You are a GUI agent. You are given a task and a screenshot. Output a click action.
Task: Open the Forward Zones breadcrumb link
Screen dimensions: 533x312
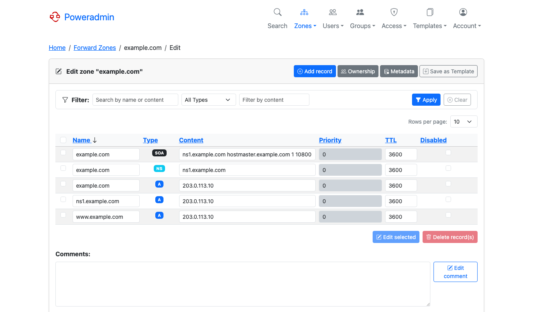pyautogui.click(x=95, y=48)
